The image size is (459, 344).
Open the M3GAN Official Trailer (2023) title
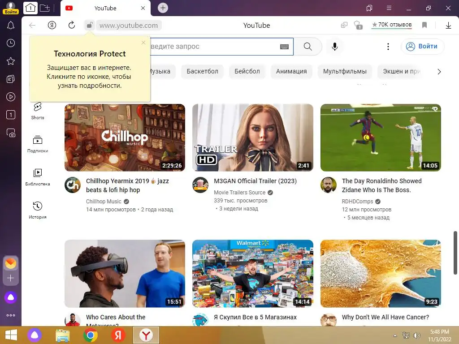(x=255, y=181)
